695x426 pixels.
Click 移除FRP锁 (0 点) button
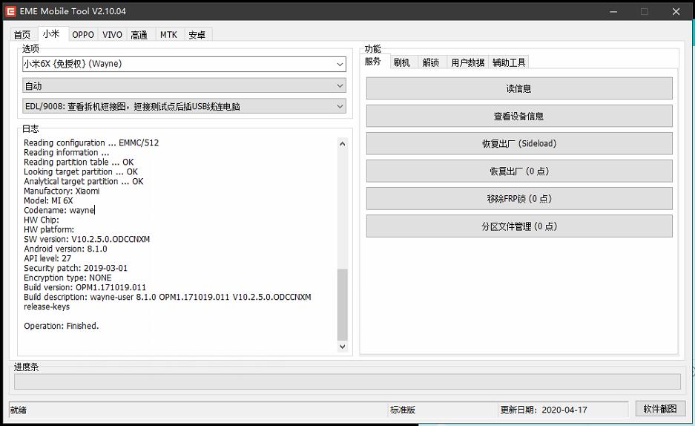519,199
